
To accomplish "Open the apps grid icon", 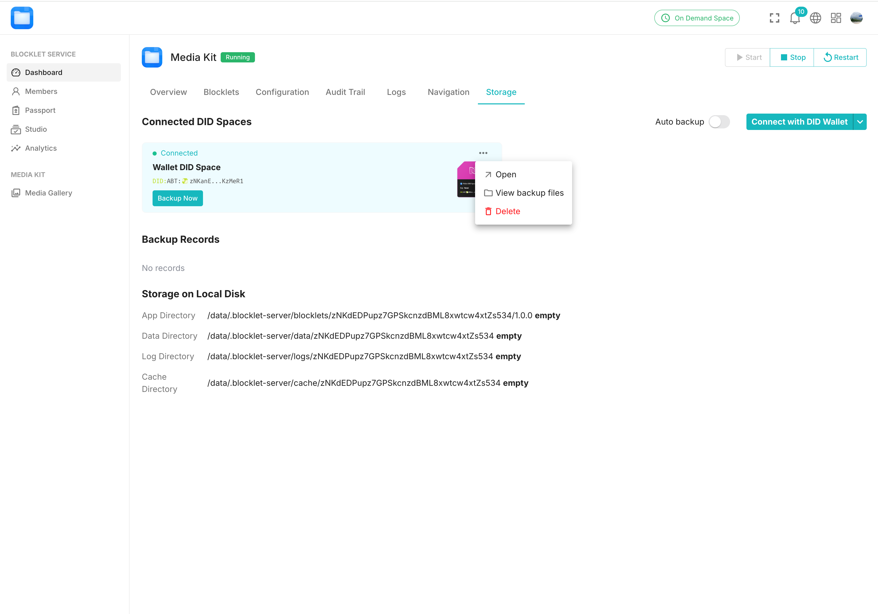I will 836,18.
